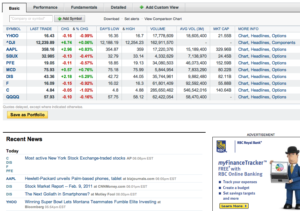Switch to the Basic tab
This screenshot has width=300, height=211.
(14, 8)
